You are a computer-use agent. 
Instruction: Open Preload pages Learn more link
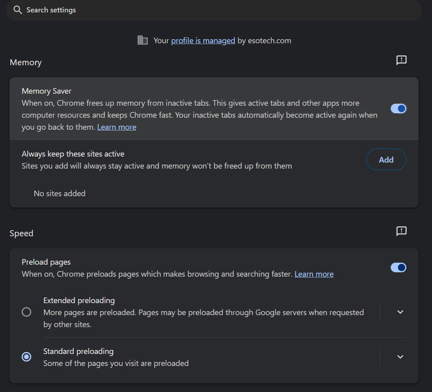coord(314,274)
